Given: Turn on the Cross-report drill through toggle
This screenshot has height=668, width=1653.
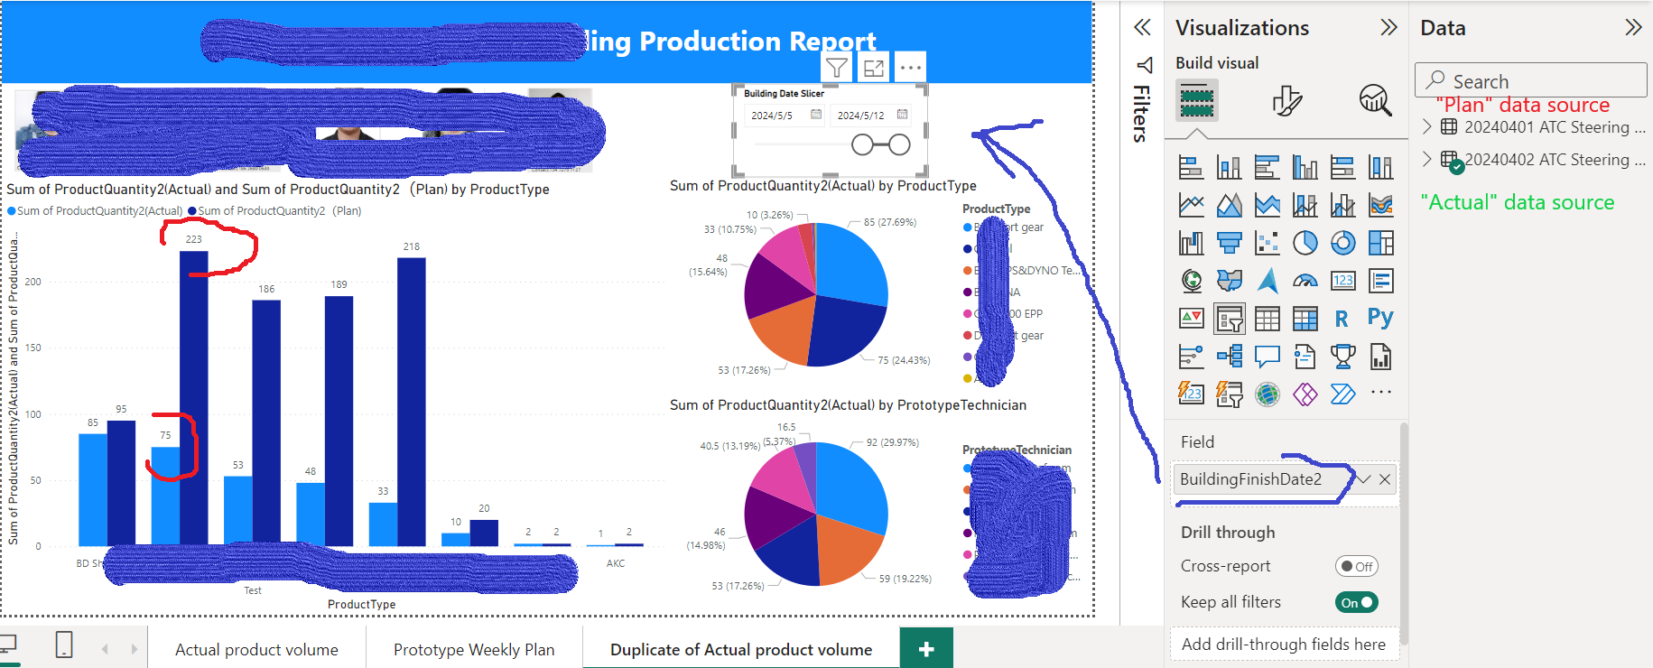Looking at the screenshot, I should tap(1357, 566).
